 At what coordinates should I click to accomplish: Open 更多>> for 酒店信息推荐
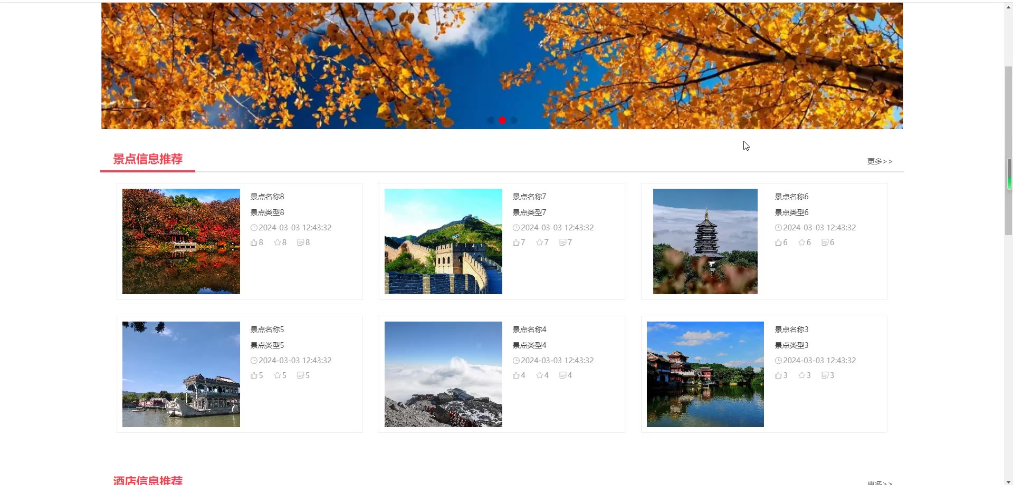click(x=880, y=482)
